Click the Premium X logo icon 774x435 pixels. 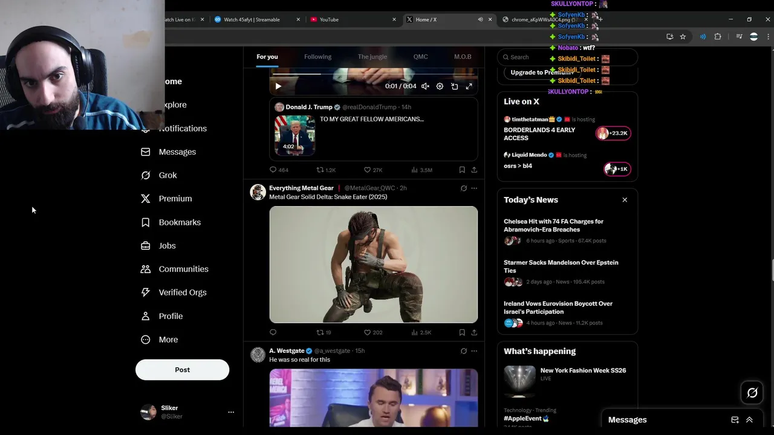[x=145, y=198]
